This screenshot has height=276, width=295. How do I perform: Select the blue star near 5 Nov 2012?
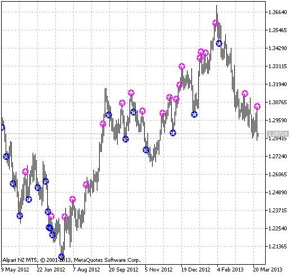(146, 150)
